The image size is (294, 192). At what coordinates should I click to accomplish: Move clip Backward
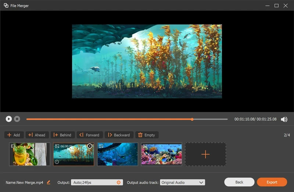click(x=119, y=135)
